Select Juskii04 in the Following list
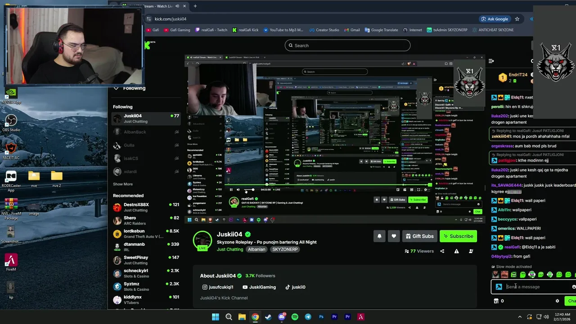Viewport: 576px width, 324px height. (146, 118)
